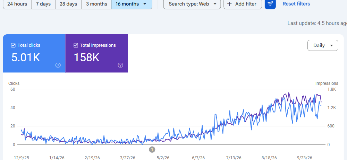Open the 16 months date range dropdown
This screenshot has height=160, width=347.
point(132,4)
